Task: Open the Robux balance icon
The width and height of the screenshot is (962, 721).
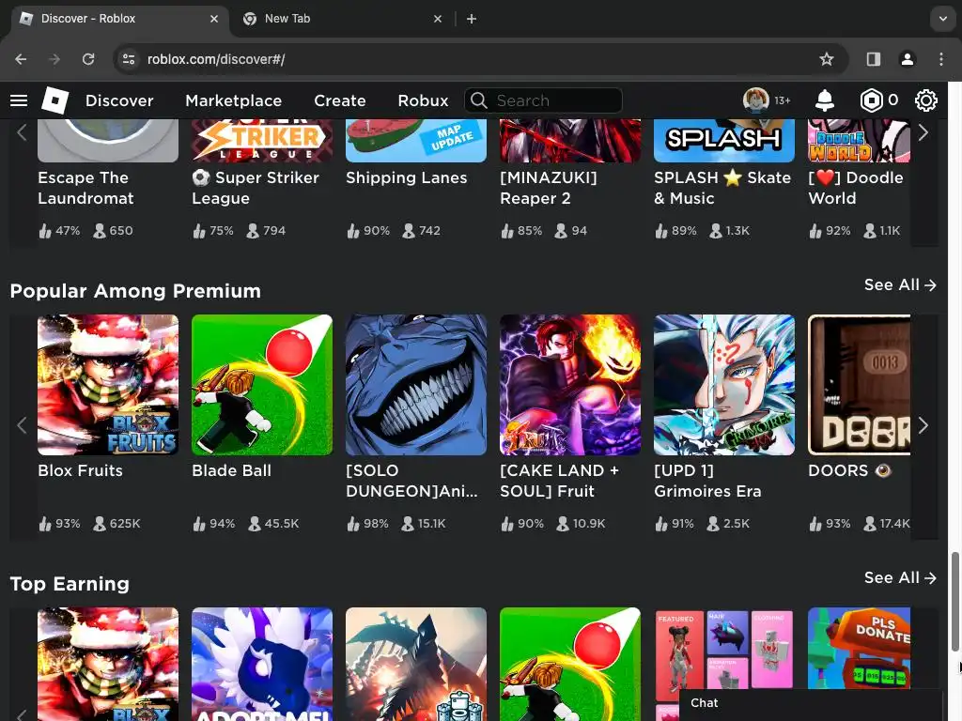Action: [x=871, y=100]
